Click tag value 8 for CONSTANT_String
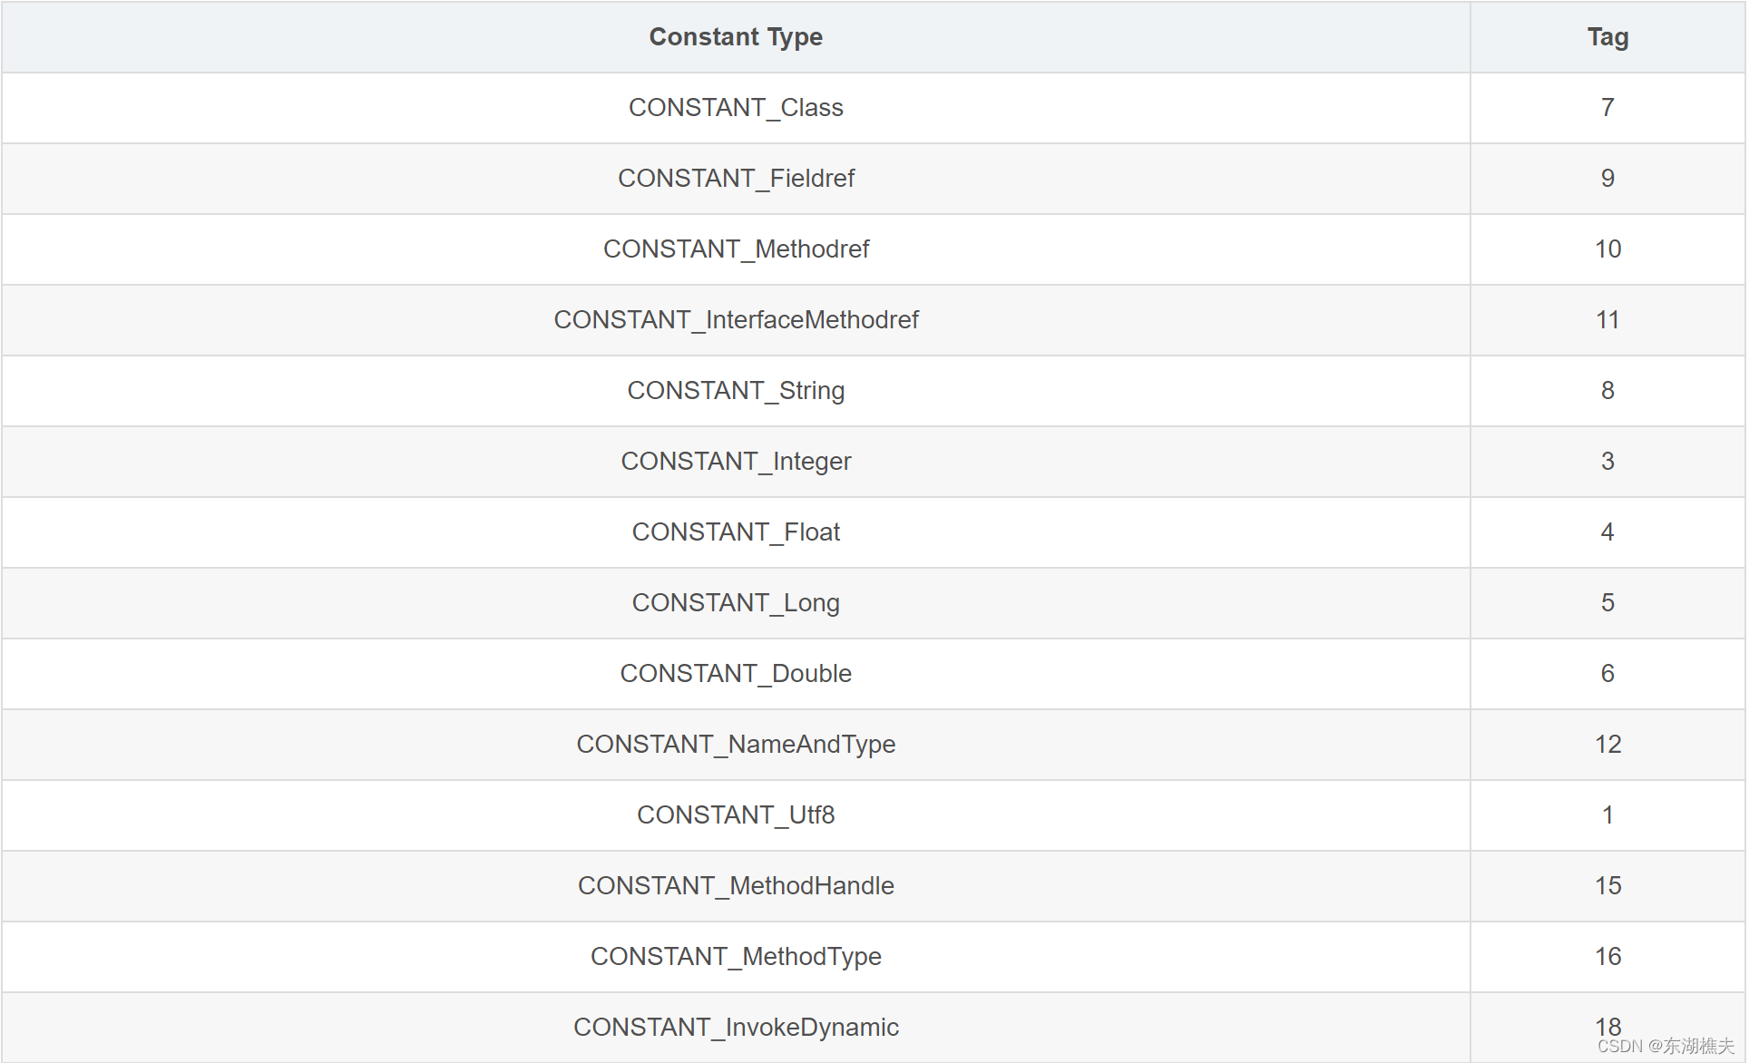This screenshot has height=1063, width=1749. point(1607,391)
